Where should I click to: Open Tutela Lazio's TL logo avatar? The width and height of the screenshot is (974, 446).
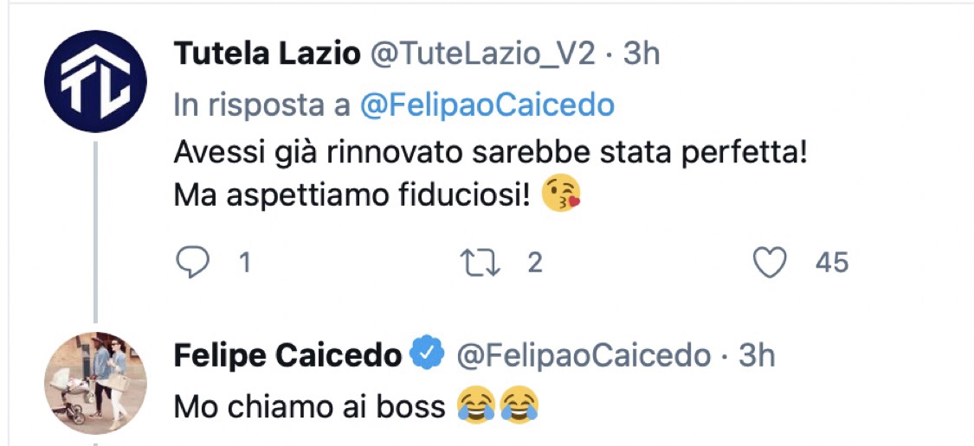(94, 81)
